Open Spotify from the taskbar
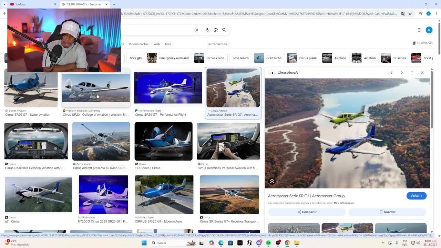This screenshot has width=441, height=248. pyautogui.click(x=268, y=243)
